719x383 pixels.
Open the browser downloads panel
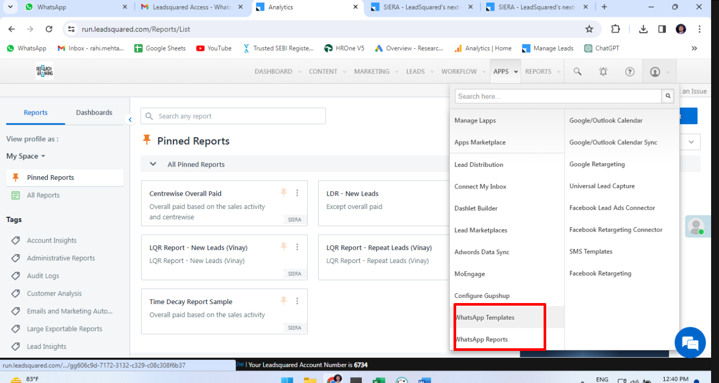click(x=643, y=29)
